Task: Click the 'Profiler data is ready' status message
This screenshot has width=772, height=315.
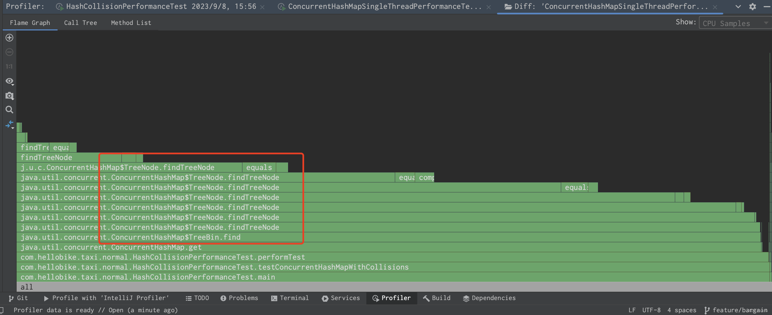Action: click(x=96, y=310)
